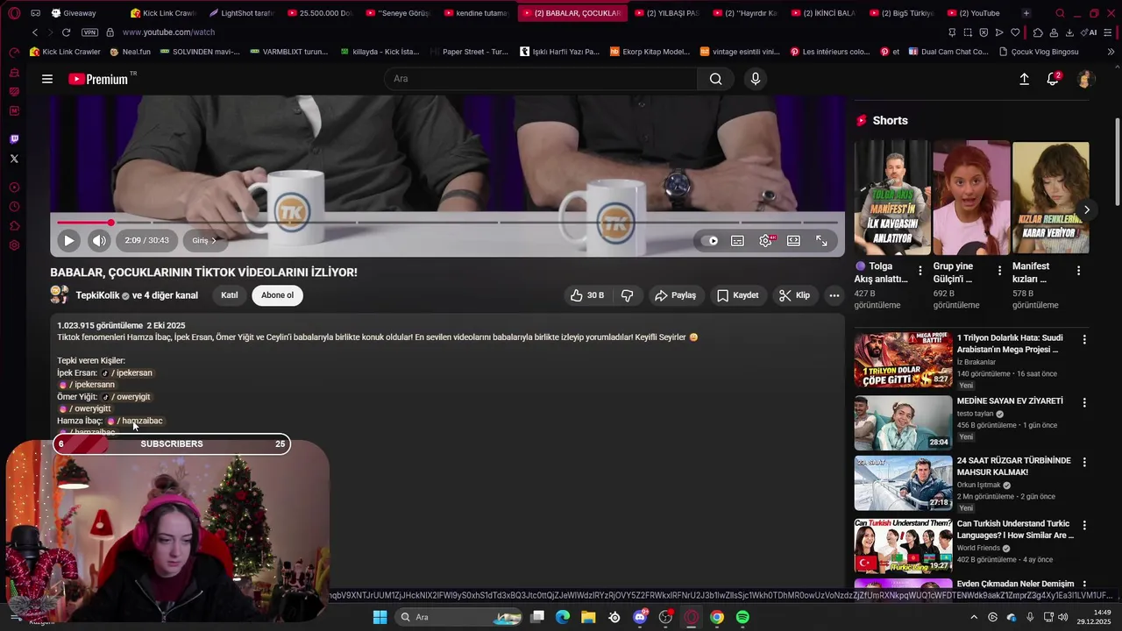Image resolution: width=1122 pixels, height=631 pixels.
Task: Open 'MEDİNE SAYAN EV ZİYARETİ' video thumbnail
Action: pyautogui.click(x=903, y=422)
